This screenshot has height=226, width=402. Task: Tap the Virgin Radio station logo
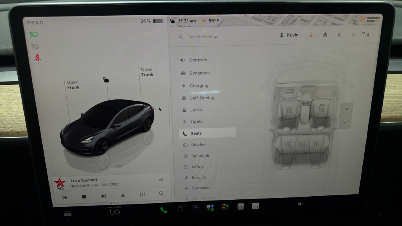[x=60, y=184]
